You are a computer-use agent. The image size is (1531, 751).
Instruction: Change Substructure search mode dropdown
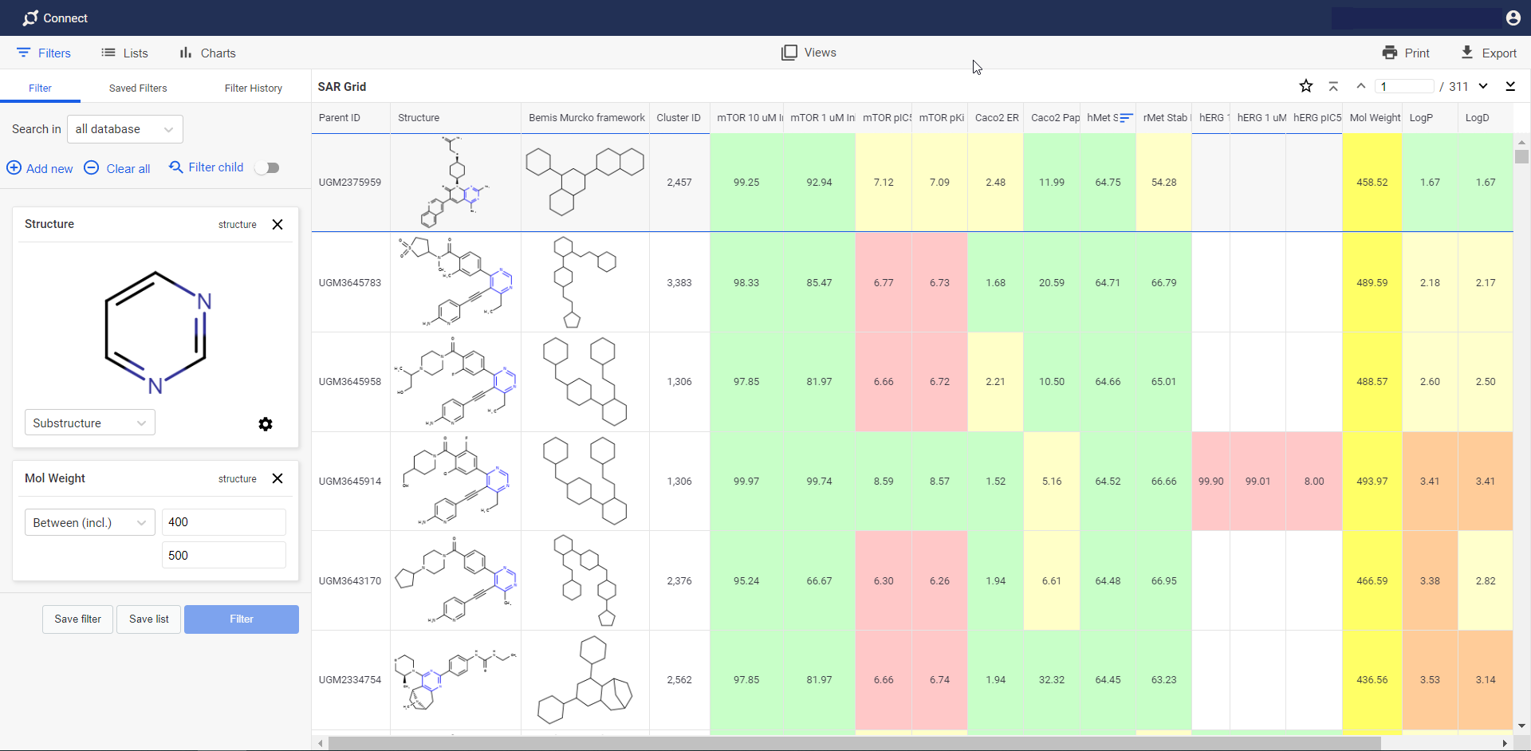89,423
